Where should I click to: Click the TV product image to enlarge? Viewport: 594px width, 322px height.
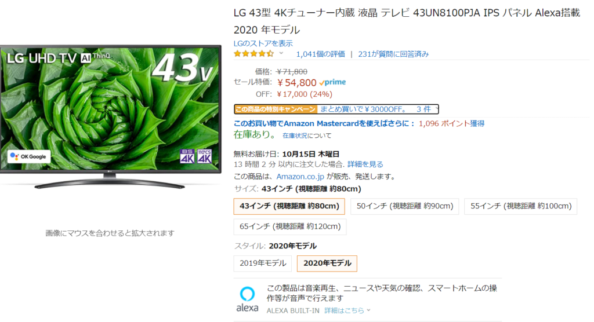pyautogui.click(x=110, y=116)
